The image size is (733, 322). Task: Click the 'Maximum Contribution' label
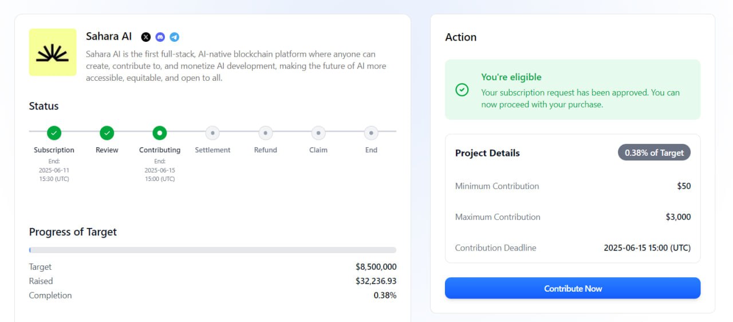click(498, 217)
